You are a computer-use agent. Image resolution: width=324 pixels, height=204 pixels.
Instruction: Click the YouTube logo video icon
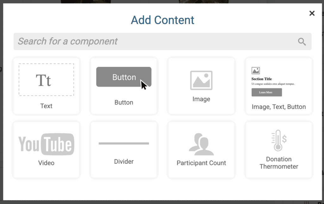pos(46,144)
